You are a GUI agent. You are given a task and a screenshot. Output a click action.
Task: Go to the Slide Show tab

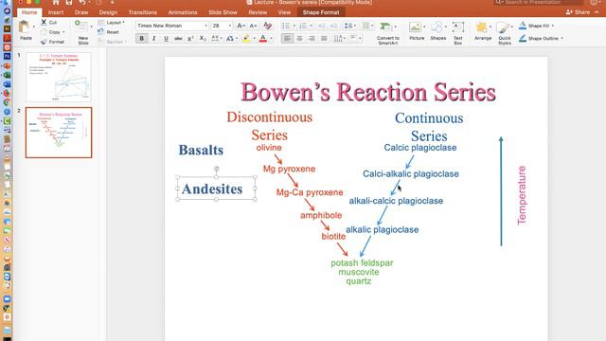223,12
